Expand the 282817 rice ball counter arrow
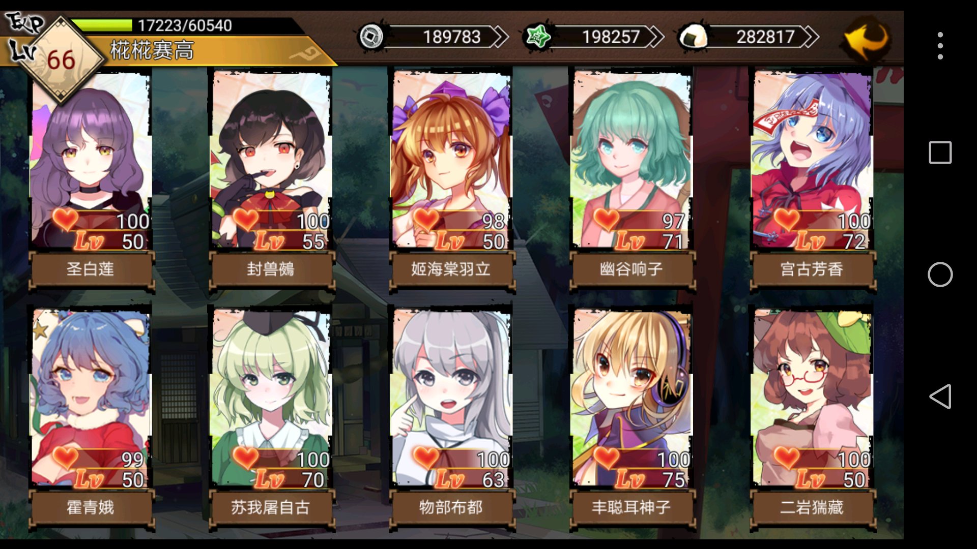Image resolution: width=977 pixels, height=549 pixels. point(810,37)
